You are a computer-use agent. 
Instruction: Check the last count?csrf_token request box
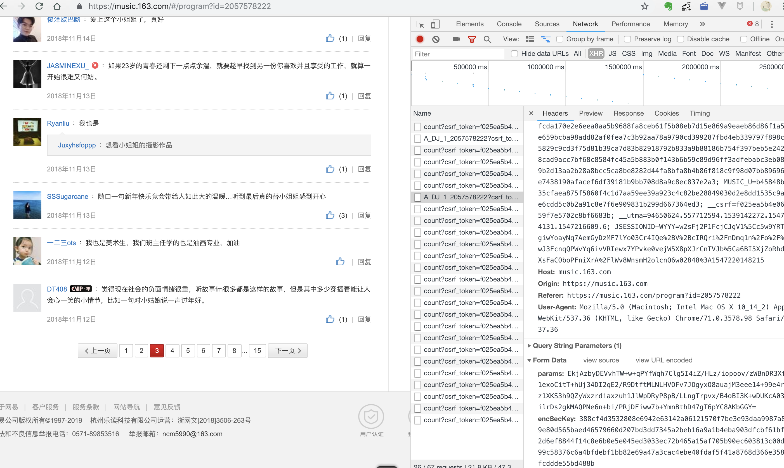pyautogui.click(x=418, y=420)
